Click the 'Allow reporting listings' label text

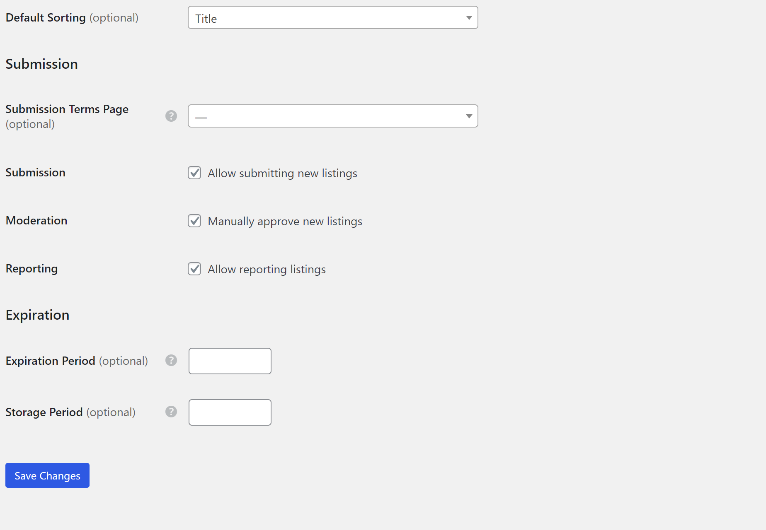click(267, 269)
